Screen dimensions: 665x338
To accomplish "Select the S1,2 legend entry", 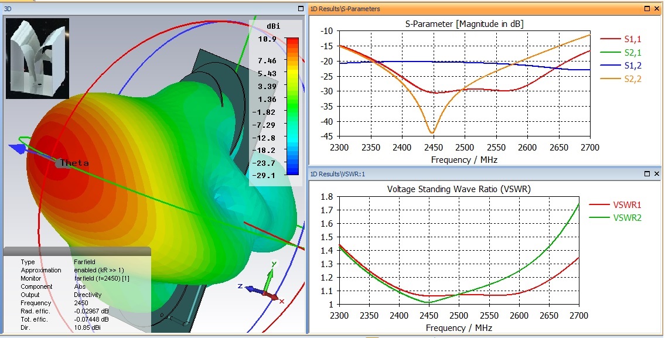I will pos(620,65).
